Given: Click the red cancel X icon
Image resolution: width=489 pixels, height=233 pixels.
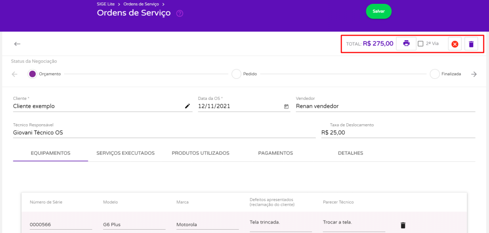Looking at the screenshot, I should tap(455, 44).
